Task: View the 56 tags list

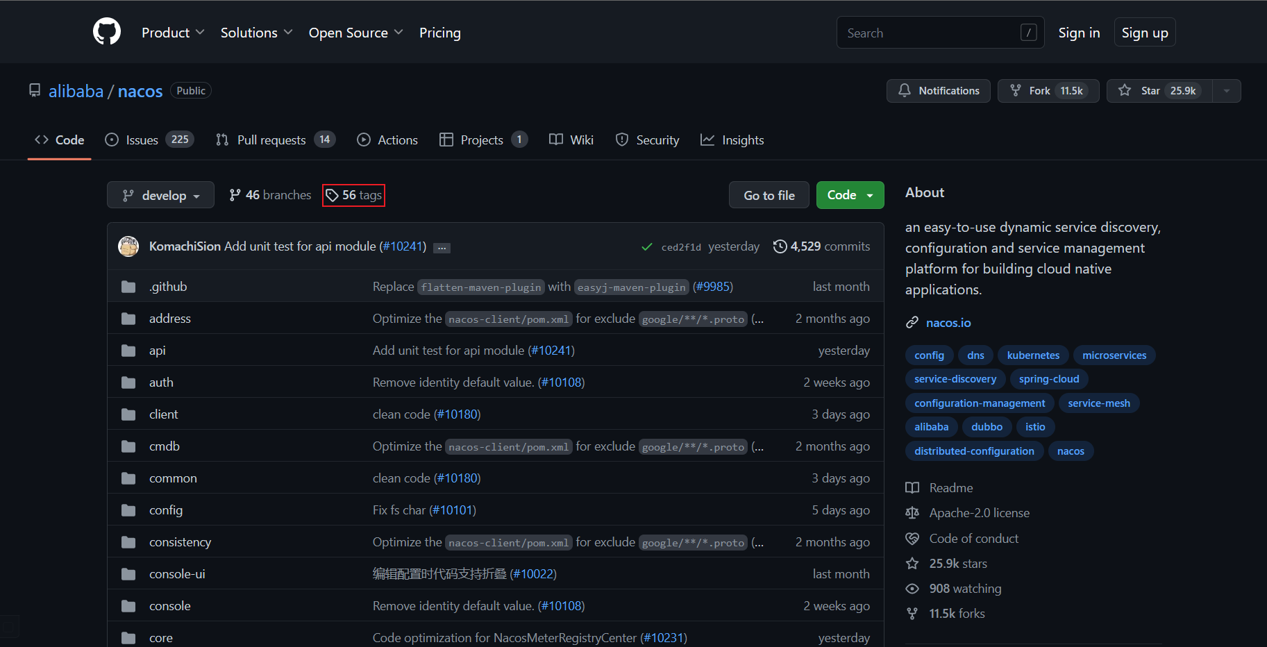Action: [x=353, y=195]
